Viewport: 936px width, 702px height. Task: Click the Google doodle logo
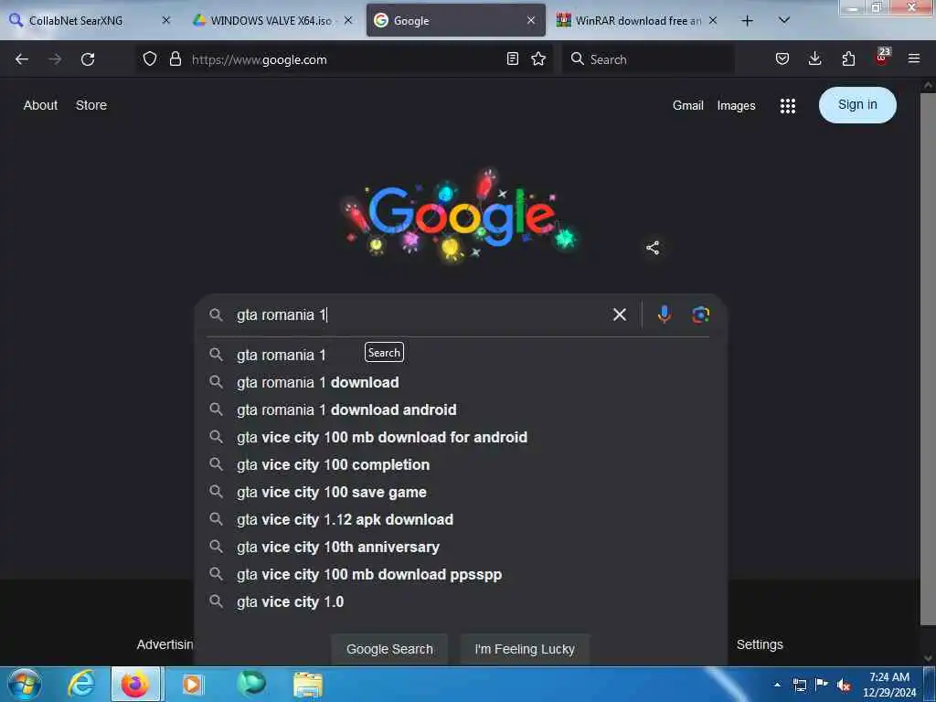pyautogui.click(x=460, y=216)
